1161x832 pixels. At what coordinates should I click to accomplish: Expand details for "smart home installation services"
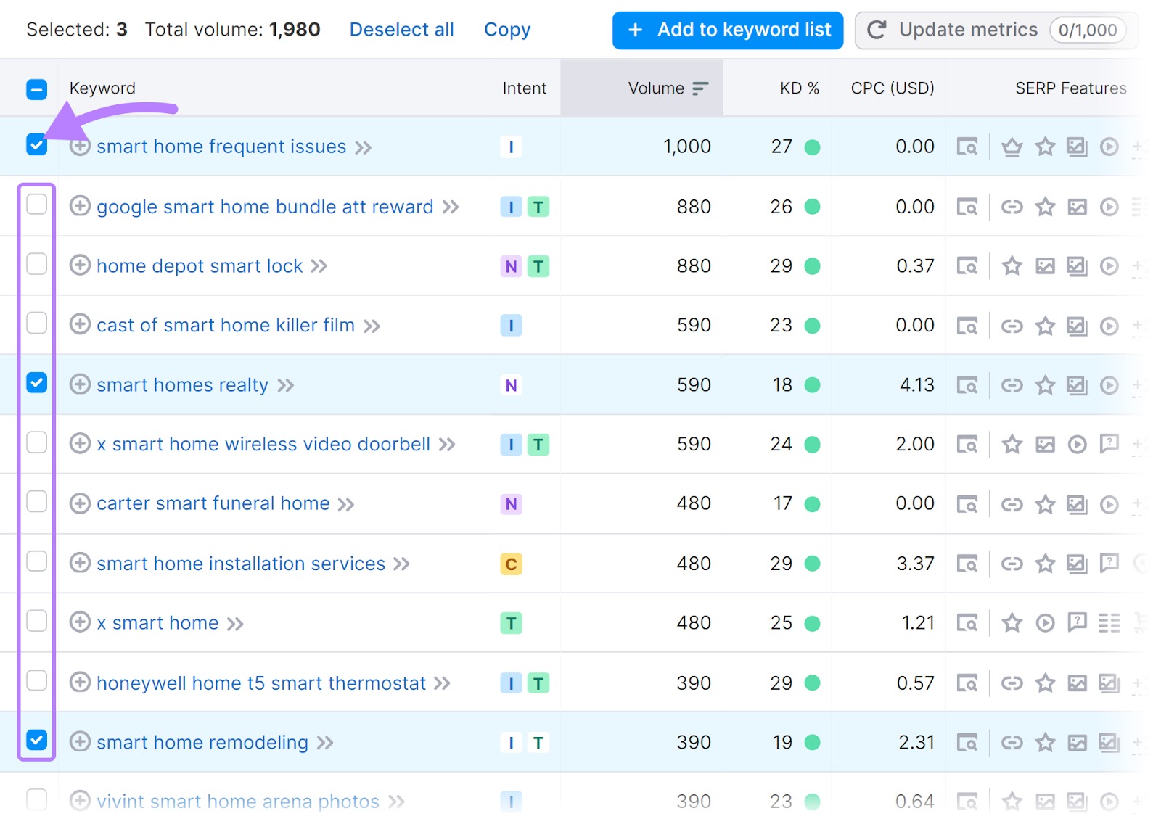pyautogui.click(x=80, y=563)
